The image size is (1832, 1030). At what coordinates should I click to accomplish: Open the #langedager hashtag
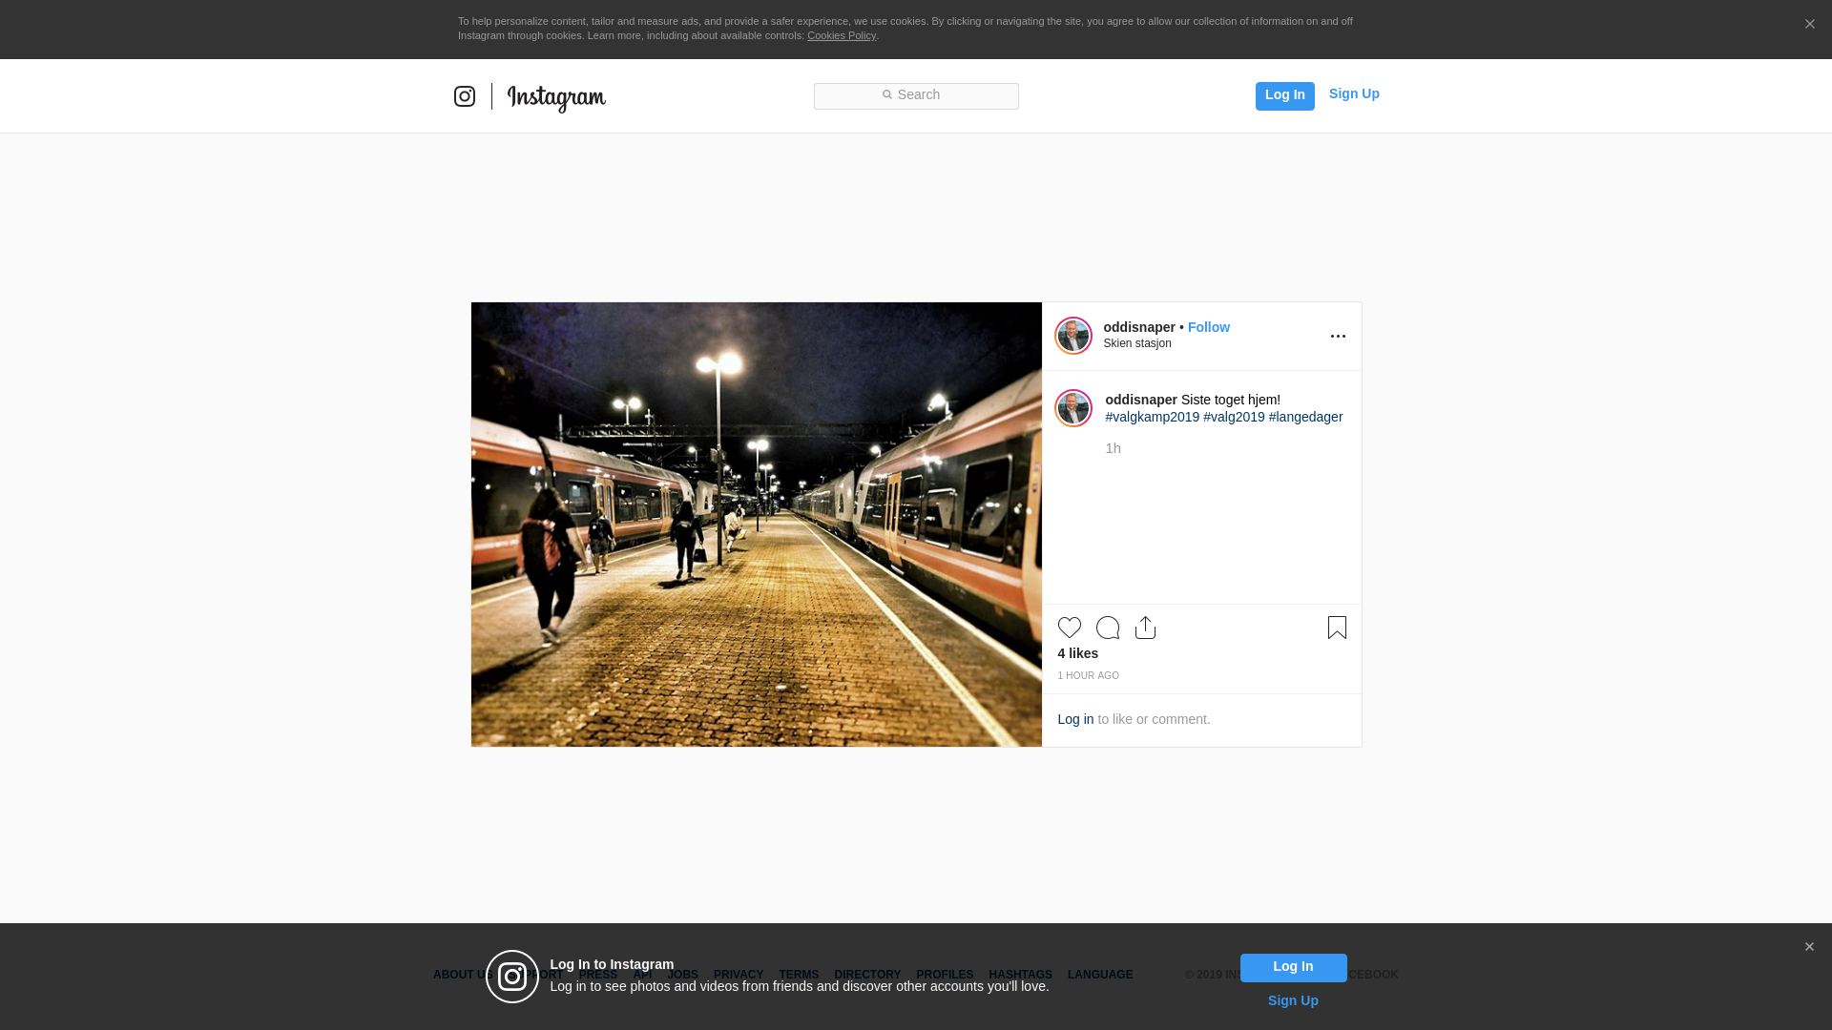[1305, 417]
